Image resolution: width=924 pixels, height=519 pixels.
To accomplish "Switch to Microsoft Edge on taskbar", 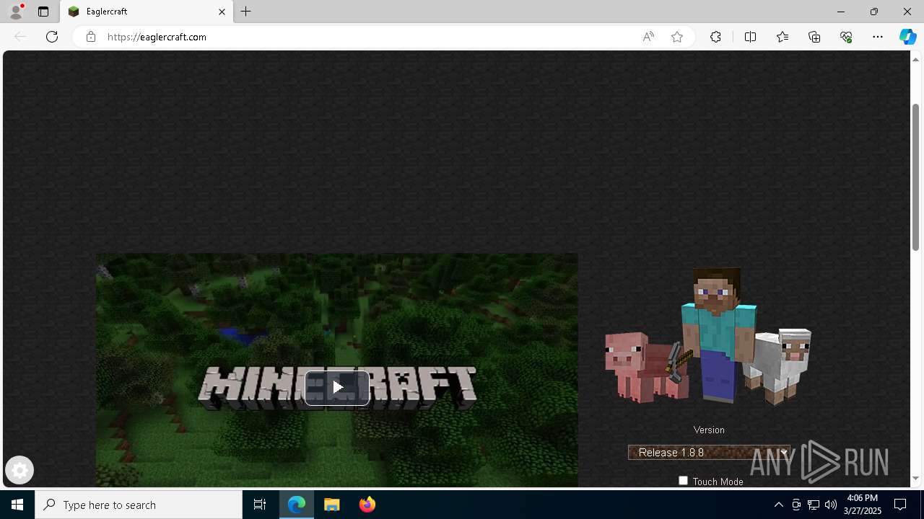I will [297, 505].
